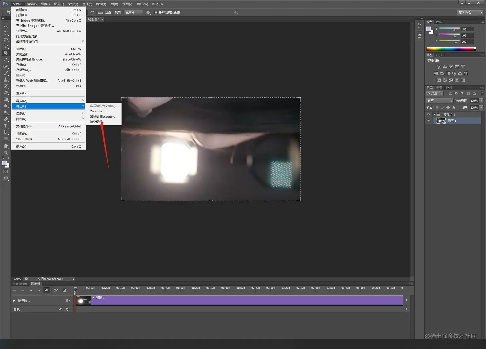Toggle lock all padlock
This screenshot has width=486, height=349.
point(454,108)
